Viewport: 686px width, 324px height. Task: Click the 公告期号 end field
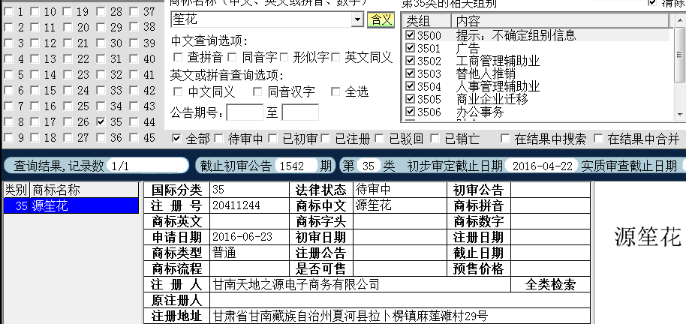coord(300,112)
